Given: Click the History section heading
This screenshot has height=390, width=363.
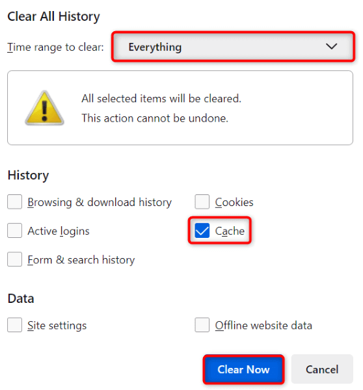Looking at the screenshot, I should [x=28, y=175].
